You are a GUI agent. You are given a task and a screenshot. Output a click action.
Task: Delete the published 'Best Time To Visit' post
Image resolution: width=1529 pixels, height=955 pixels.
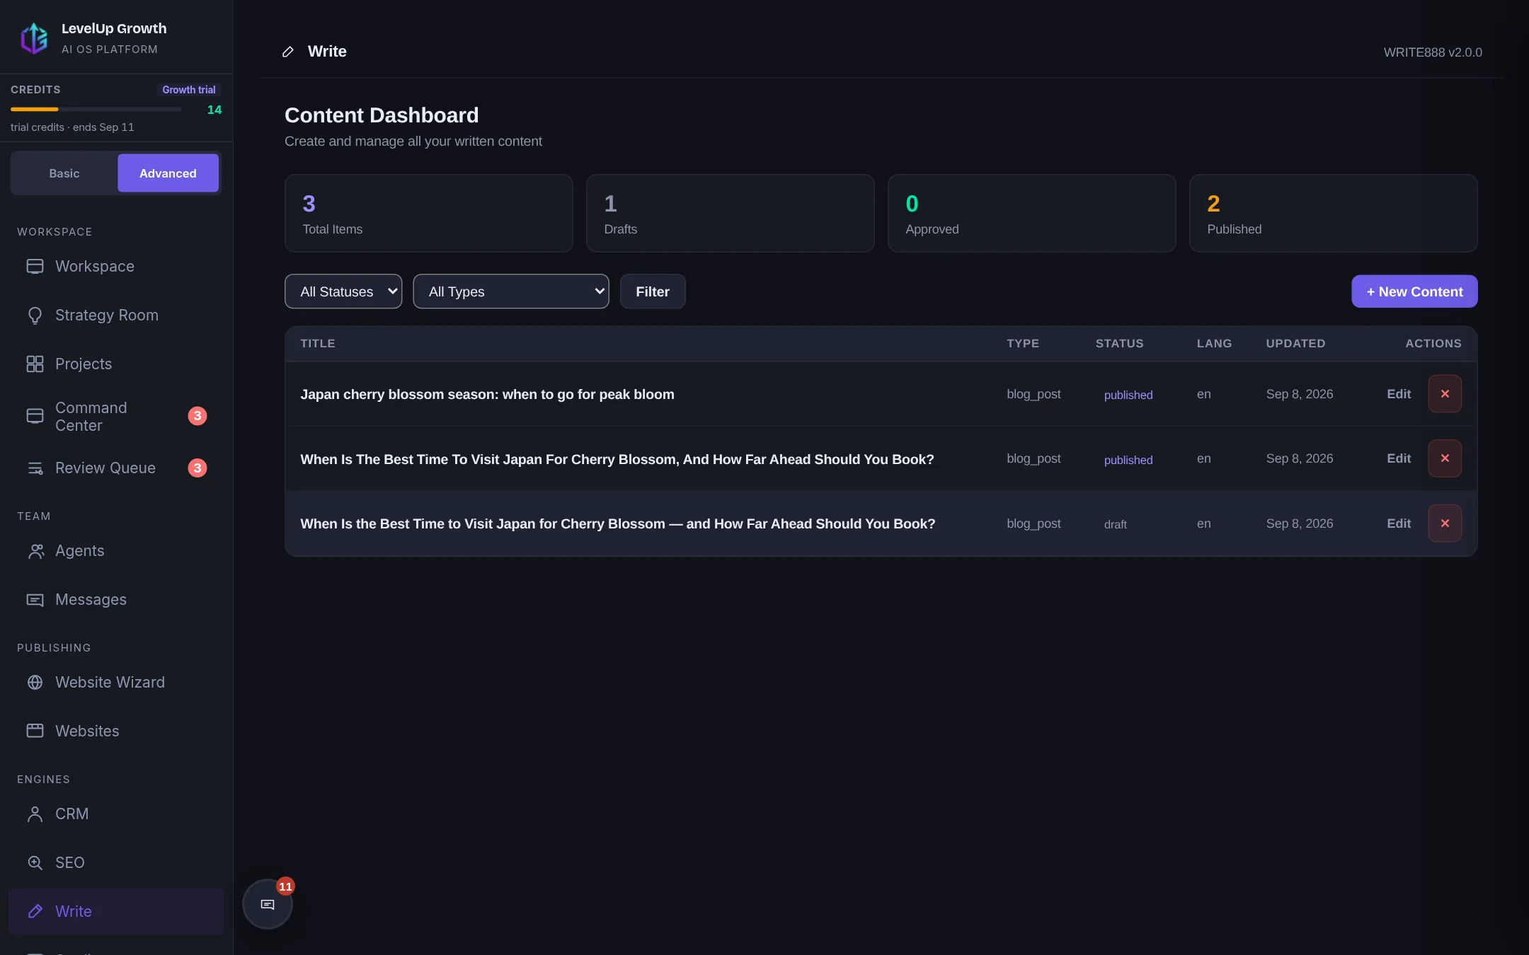(1445, 458)
